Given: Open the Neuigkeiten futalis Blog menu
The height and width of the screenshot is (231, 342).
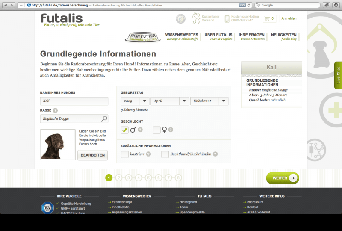Looking at the screenshot, I should pos(284,36).
